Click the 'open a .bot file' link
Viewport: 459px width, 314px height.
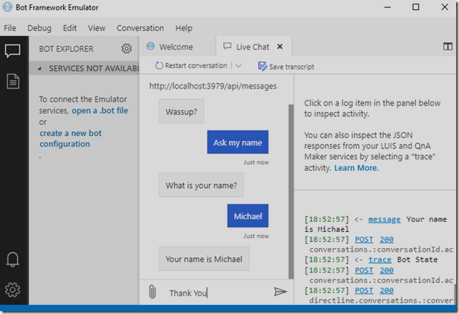100,111
